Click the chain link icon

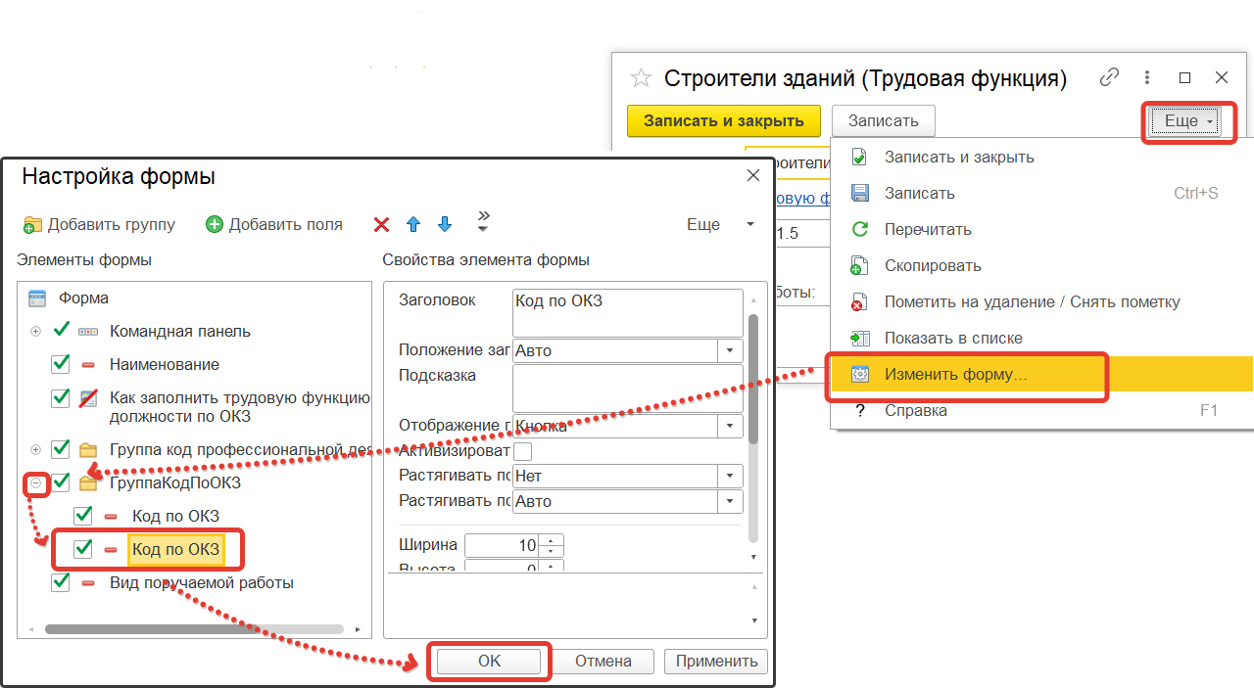tap(1110, 77)
